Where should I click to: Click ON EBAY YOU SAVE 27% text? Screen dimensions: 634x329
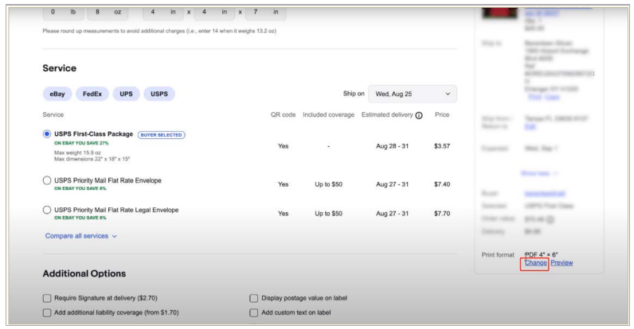(x=81, y=143)
